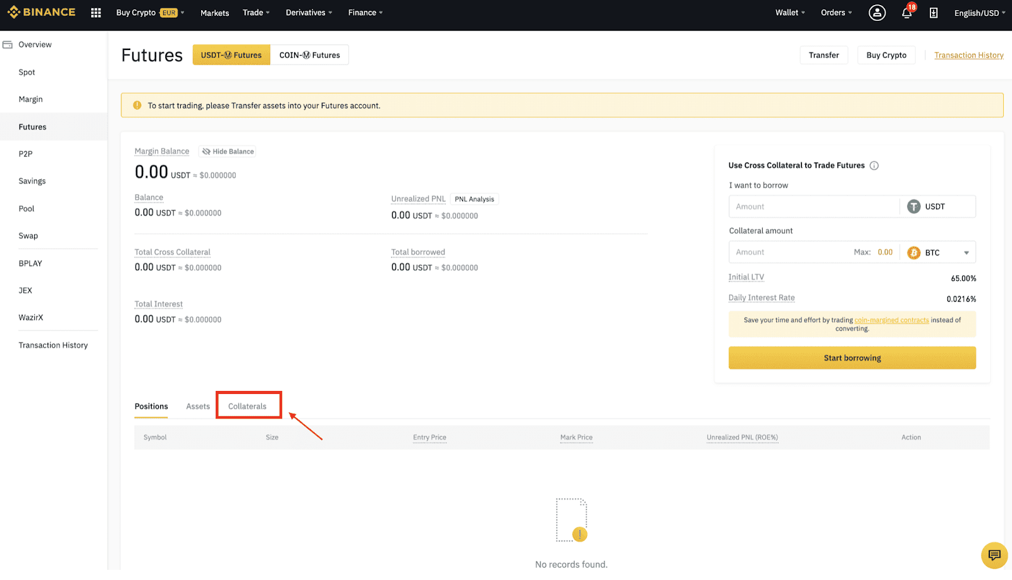Open the user profile icon
The height and width of the screenshot is (580, 1012).
[x=877, y=13]
